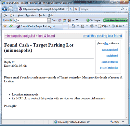Click the Refresh page icon
Image resolution: width=130 pixels, height=126 pixels.
point(71,9)
